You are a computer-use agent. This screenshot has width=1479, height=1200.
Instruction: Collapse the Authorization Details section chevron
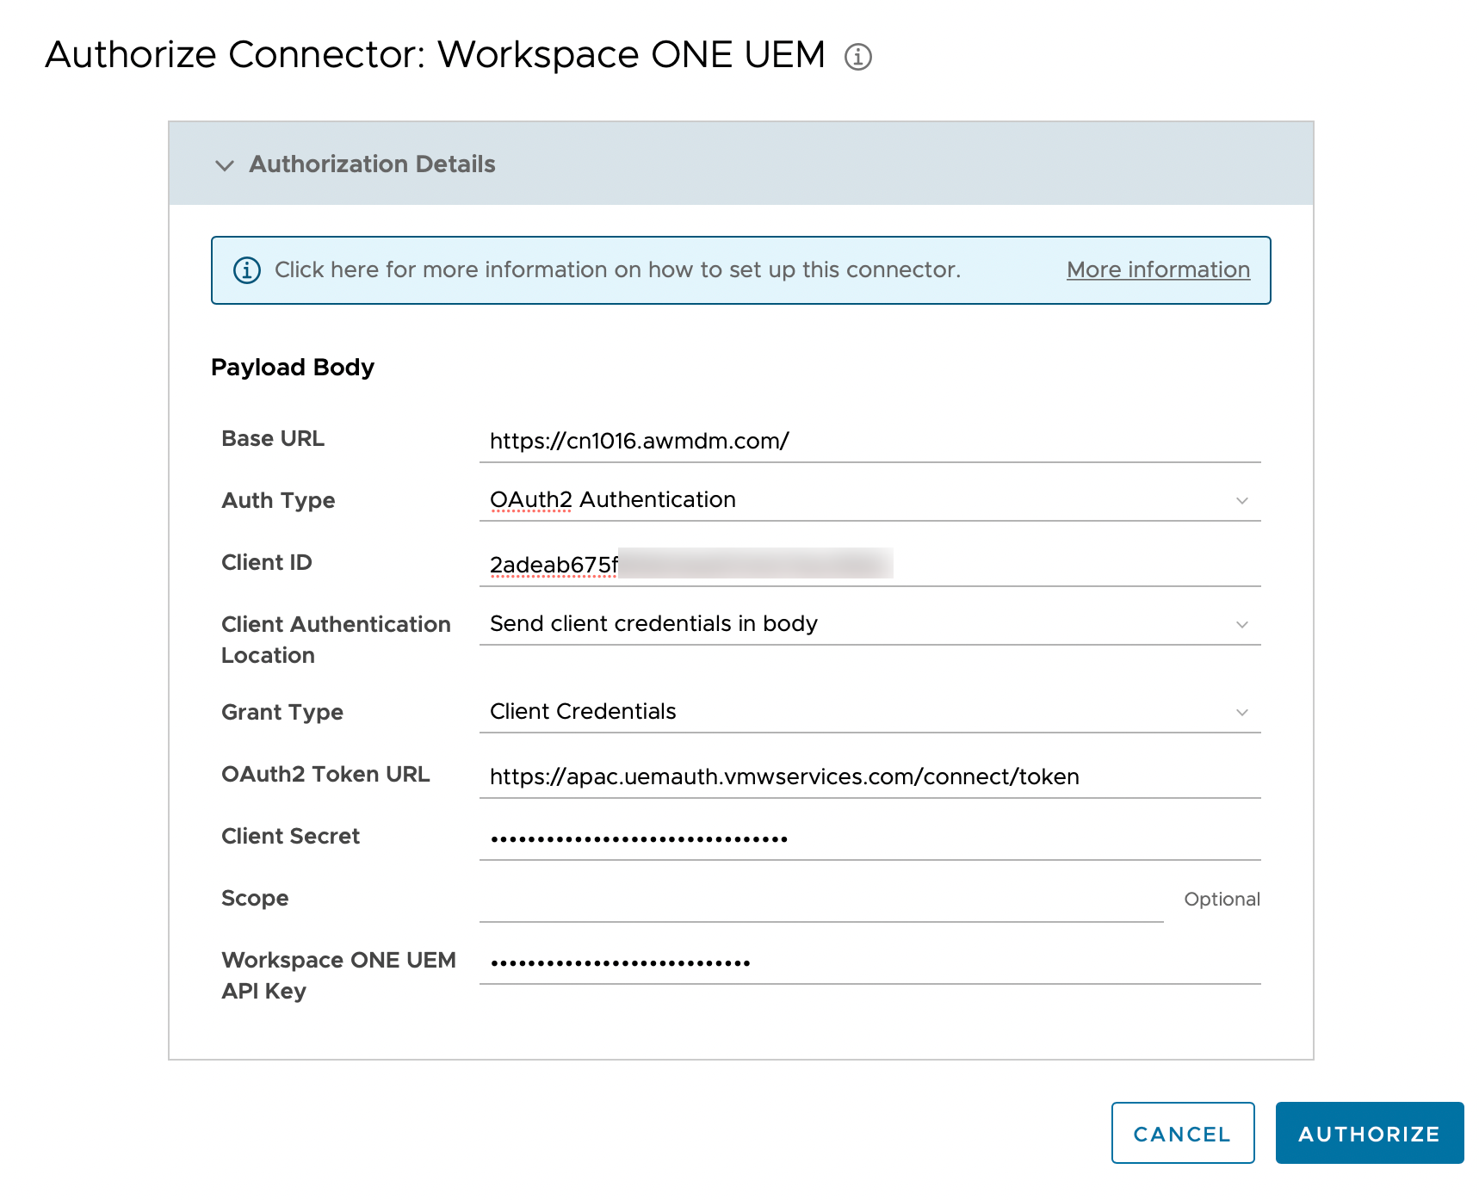[x=225, y=165]
